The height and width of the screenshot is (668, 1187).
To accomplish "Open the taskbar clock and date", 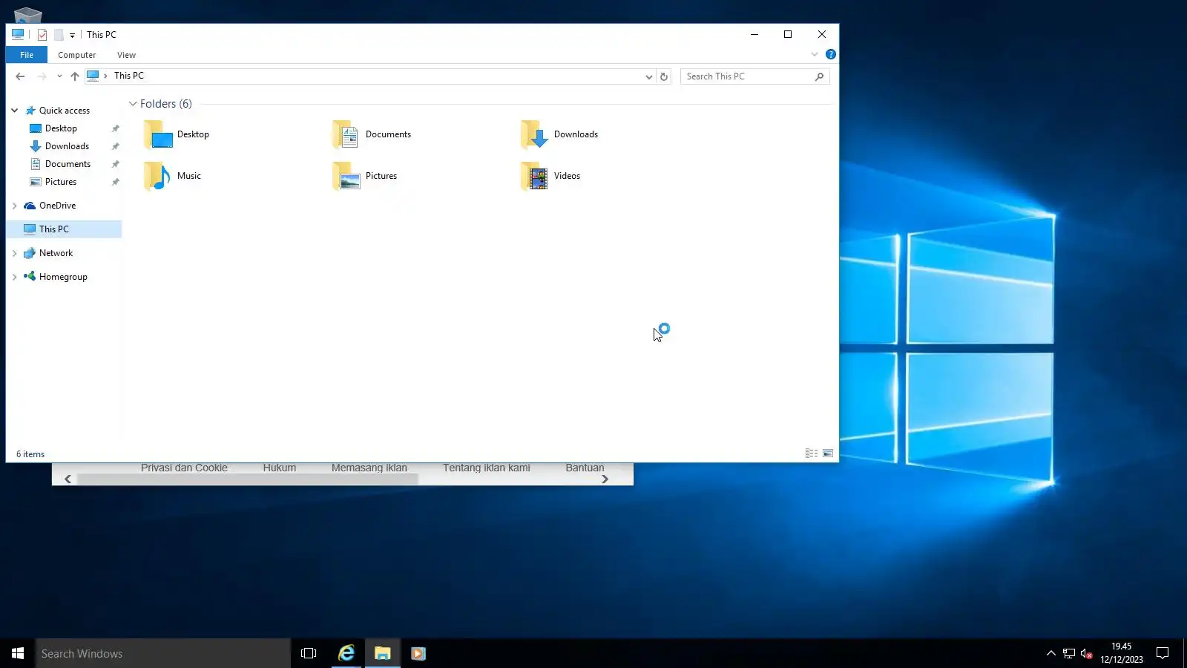I will [x=1121, y=653].
